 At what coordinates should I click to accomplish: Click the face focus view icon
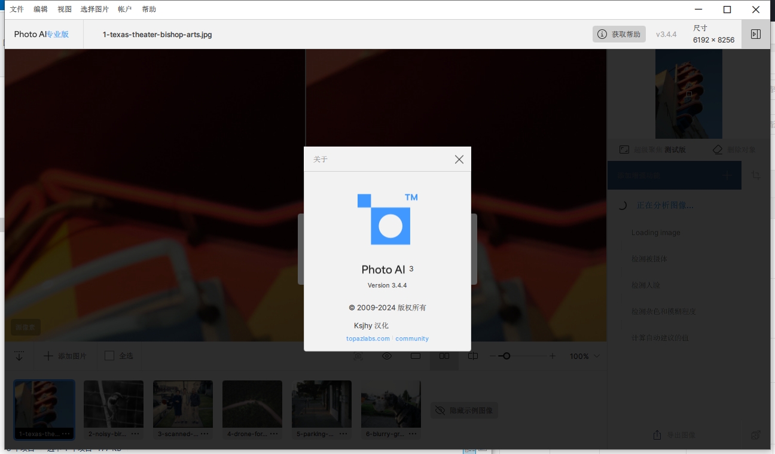pyautogui.click(x=358, y=356)
